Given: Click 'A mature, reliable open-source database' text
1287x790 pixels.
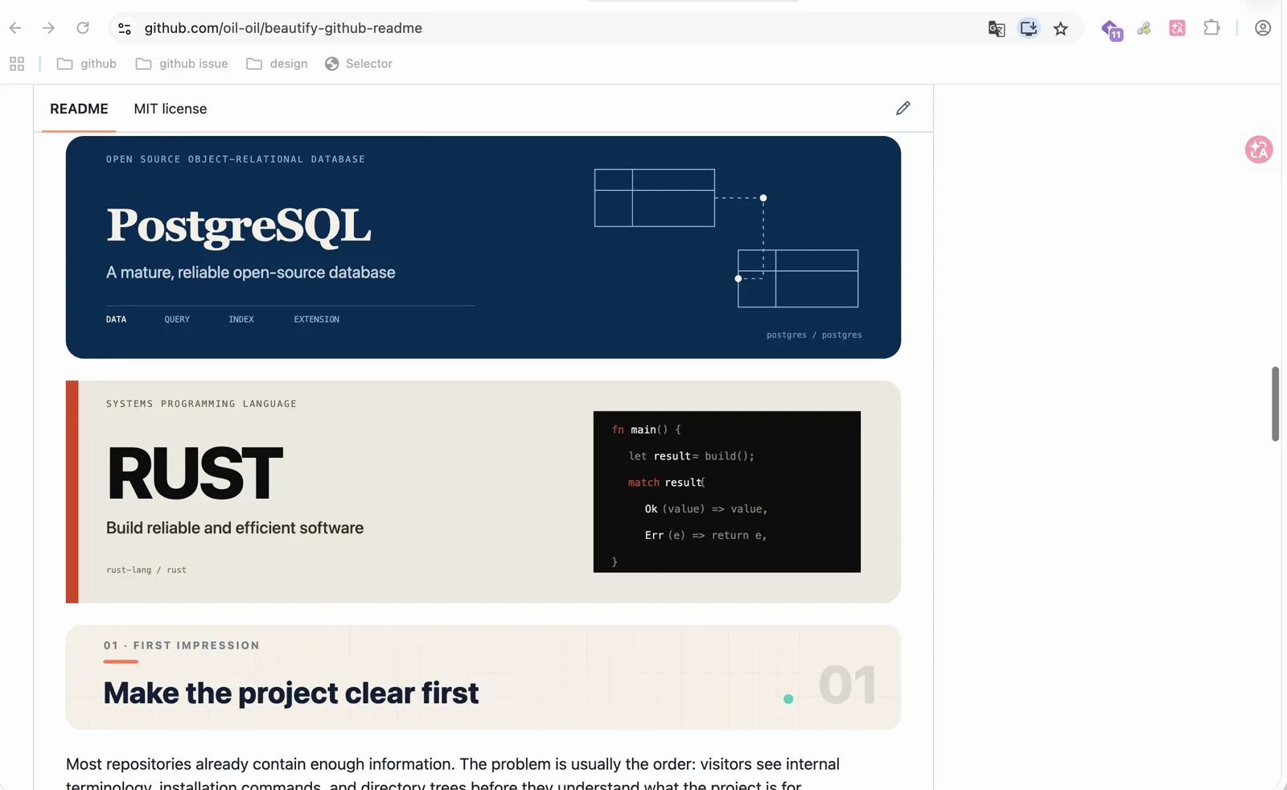Looking at the screenshot, I should (251, 272).
